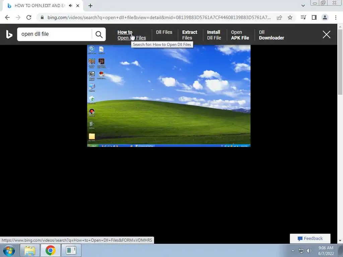Open the Install Dll File suggestion
Screen dimensions: 343x257
coord(214,35)
